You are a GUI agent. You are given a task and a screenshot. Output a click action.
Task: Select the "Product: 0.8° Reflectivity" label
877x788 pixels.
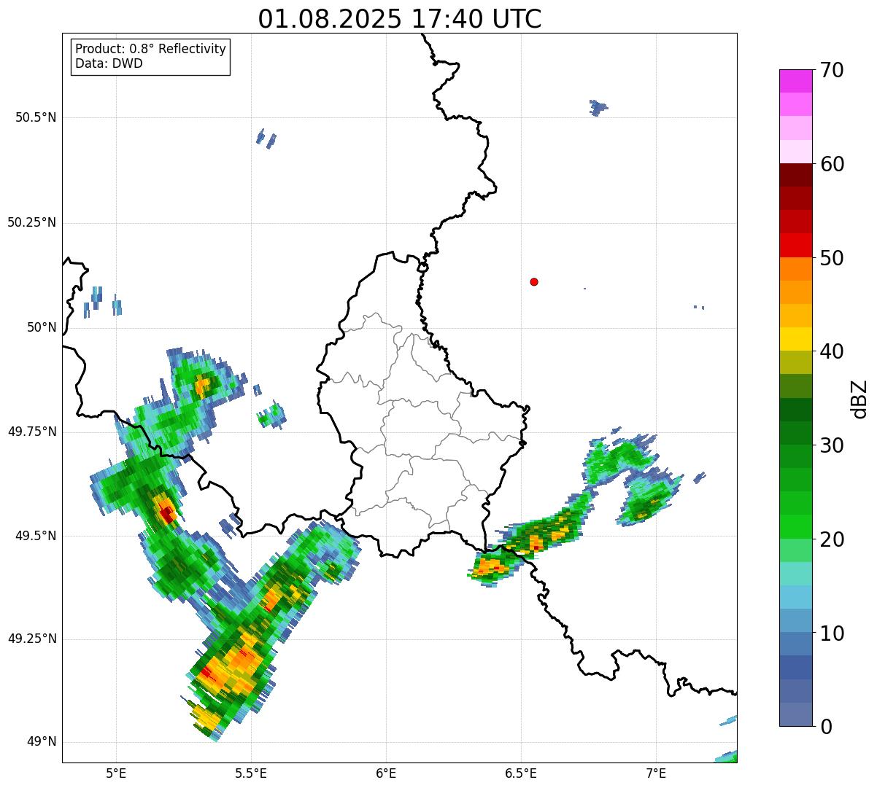click(x=151, y=49)
